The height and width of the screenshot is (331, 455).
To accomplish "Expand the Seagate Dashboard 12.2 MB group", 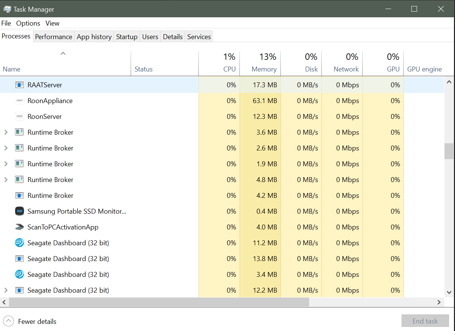I will tap(6, 290).
